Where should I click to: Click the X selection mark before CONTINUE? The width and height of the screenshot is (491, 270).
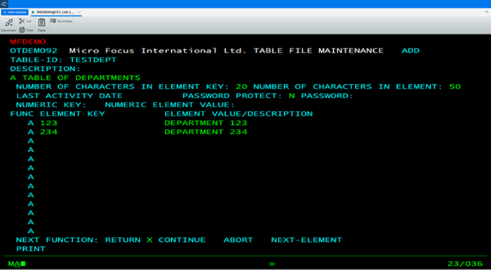[149, 240]
